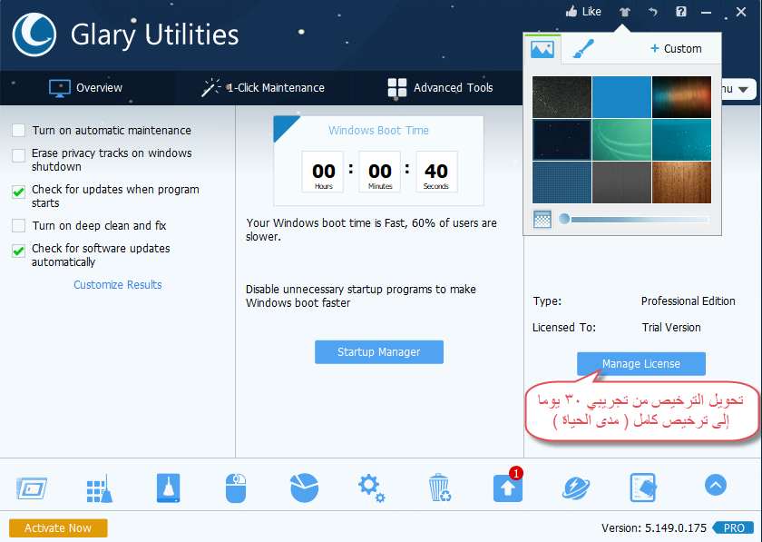This screenshot has width=762, height=542.
Task: Switch to the color brush tab
Action: tap(583, 49)
